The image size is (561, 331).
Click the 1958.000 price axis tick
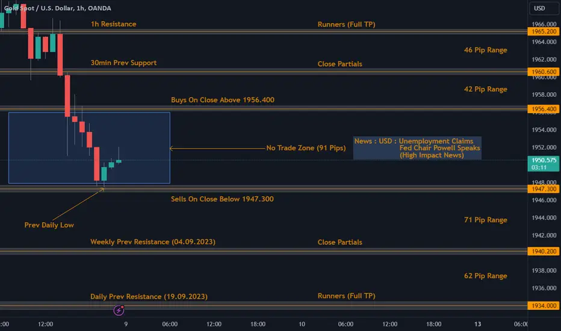tap(544, 94)
